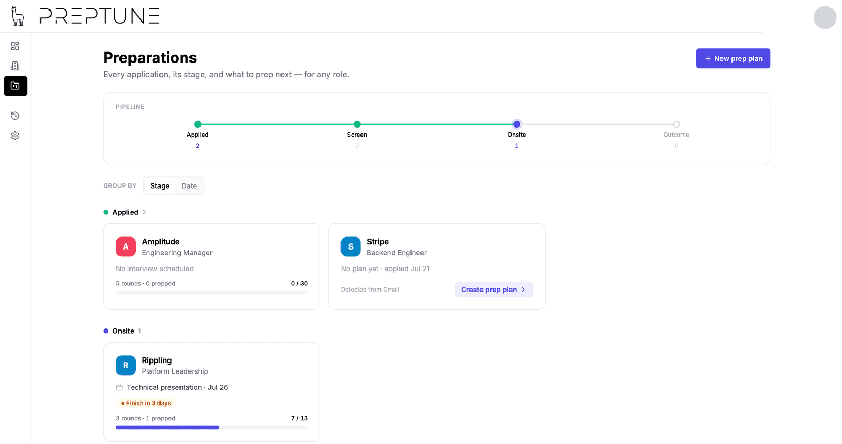Click '5 rounds · 0 prepped' text
The image size is (842, 444).
tap(146, 283)
